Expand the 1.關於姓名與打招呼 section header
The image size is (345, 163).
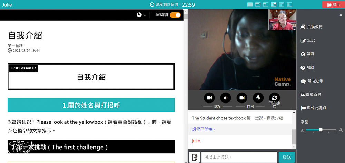tap(91, 105)
